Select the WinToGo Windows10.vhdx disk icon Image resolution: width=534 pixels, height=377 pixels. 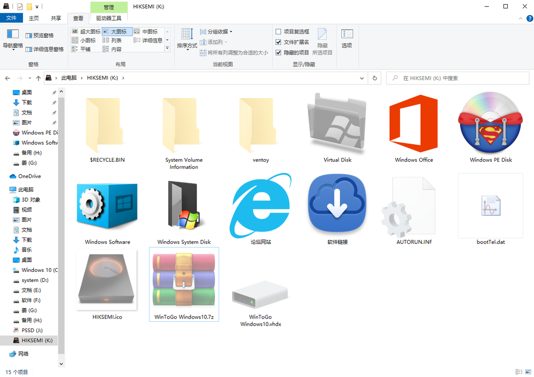pyautogui.click(x=261, y=294)
